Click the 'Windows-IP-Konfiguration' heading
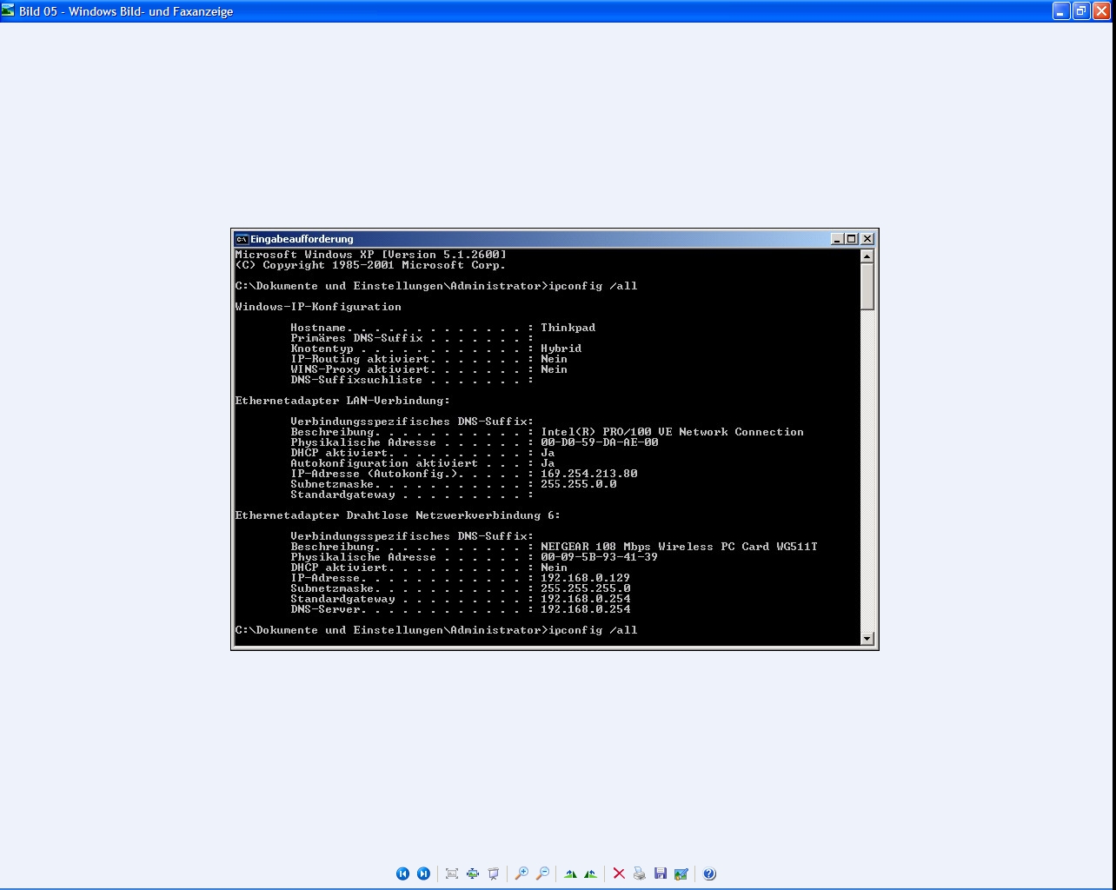Screen dimensions: 1116x890 point(318,307)
